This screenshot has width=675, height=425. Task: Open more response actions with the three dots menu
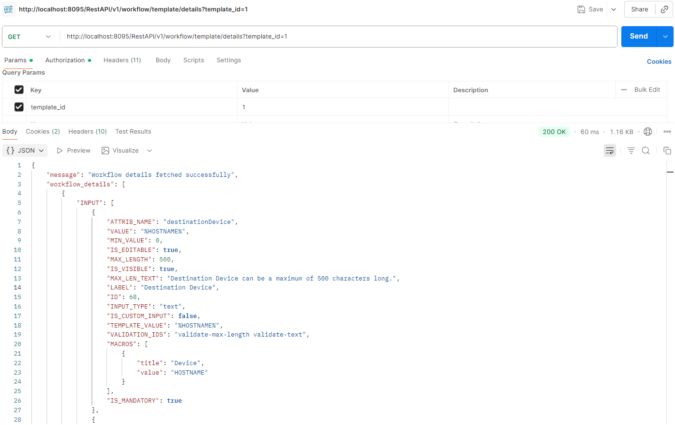click(x=667, y=132)
